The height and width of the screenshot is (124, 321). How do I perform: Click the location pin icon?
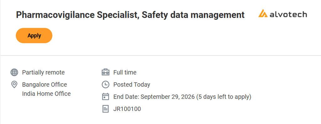(x=14, y=85)
